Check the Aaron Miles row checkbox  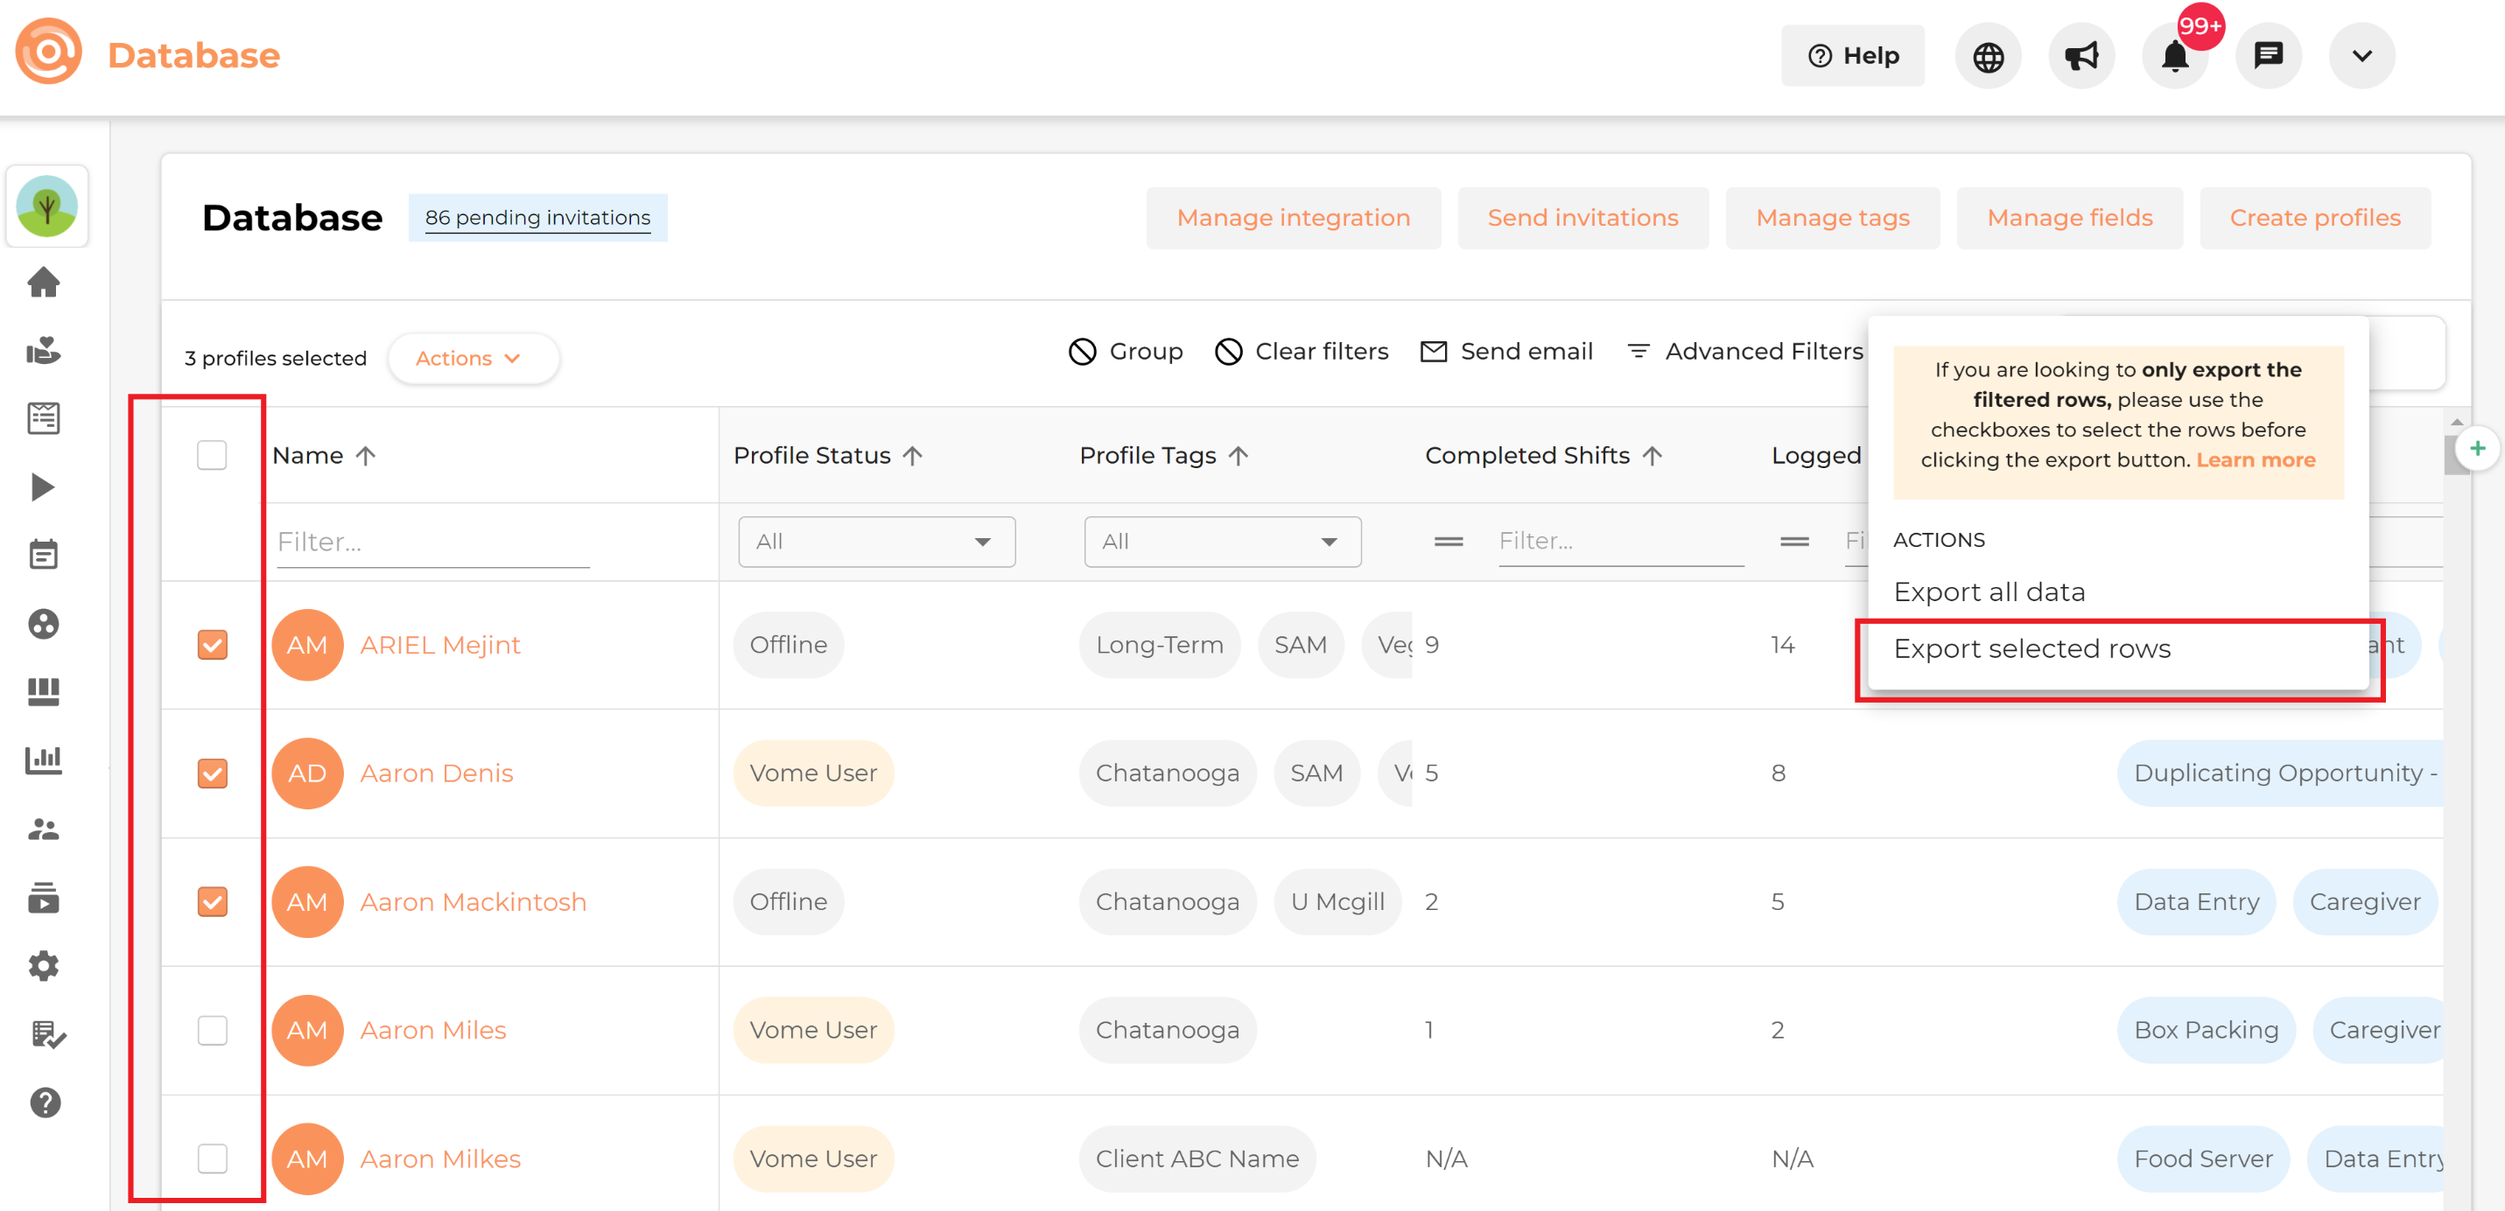pyautogui.click(x=212, y=1030)
